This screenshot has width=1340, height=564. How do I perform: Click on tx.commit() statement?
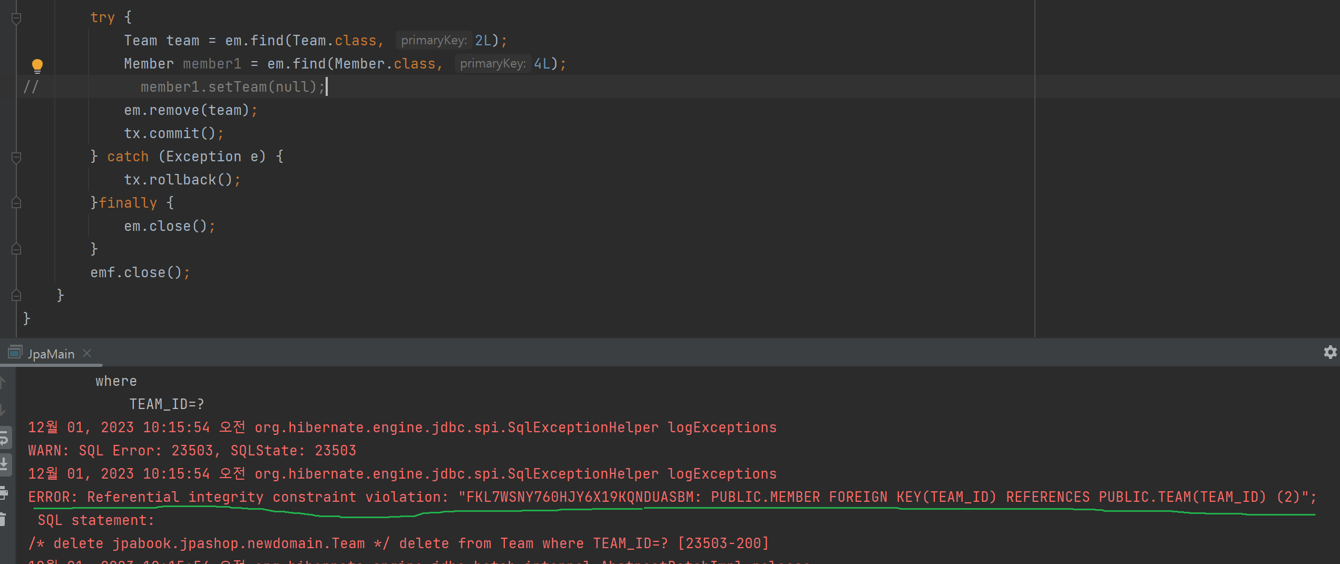[x=174, y=133]
